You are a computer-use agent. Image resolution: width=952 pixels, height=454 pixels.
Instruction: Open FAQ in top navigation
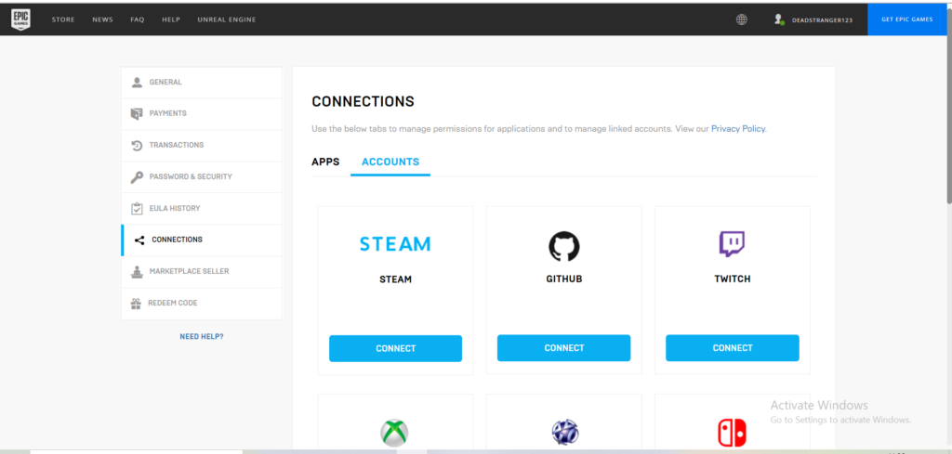pyautogui.click(x=138, y=19)
